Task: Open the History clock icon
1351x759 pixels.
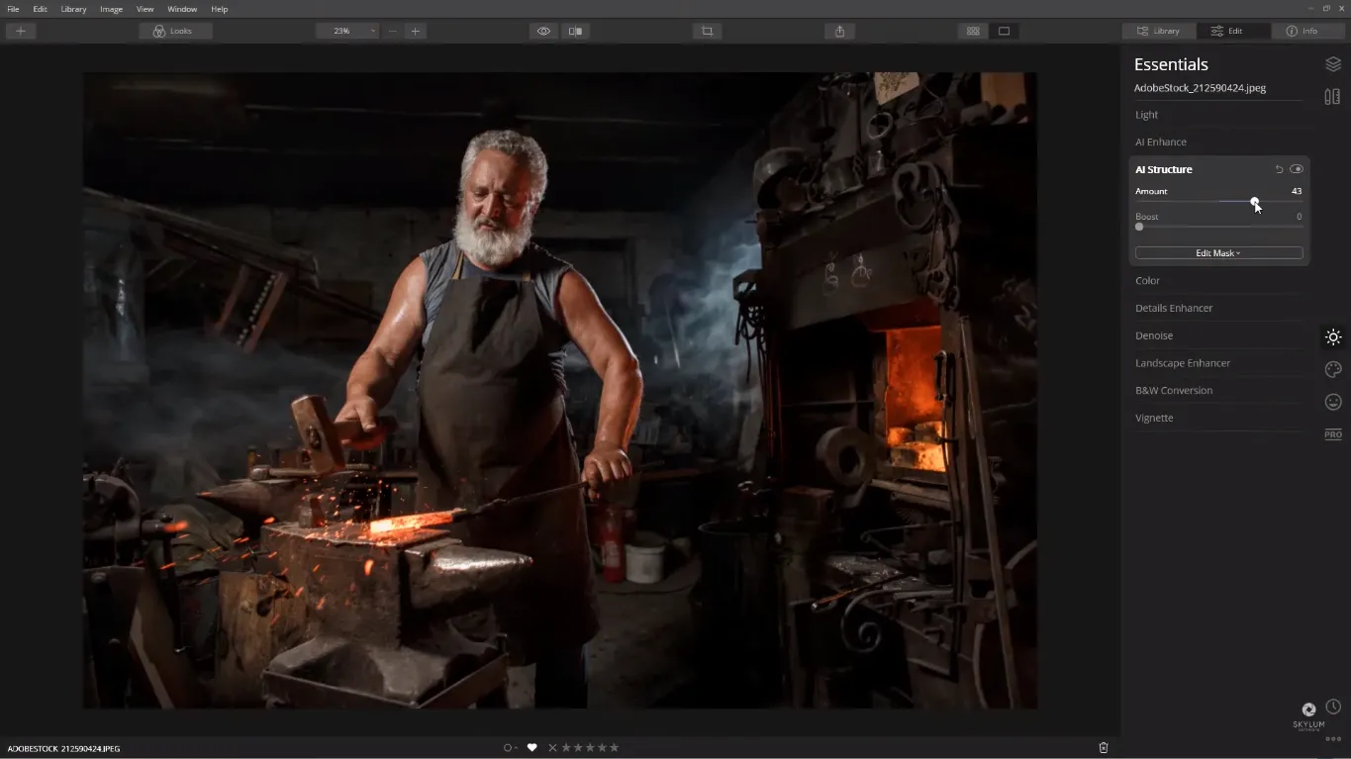Action: coord(1333,707)
